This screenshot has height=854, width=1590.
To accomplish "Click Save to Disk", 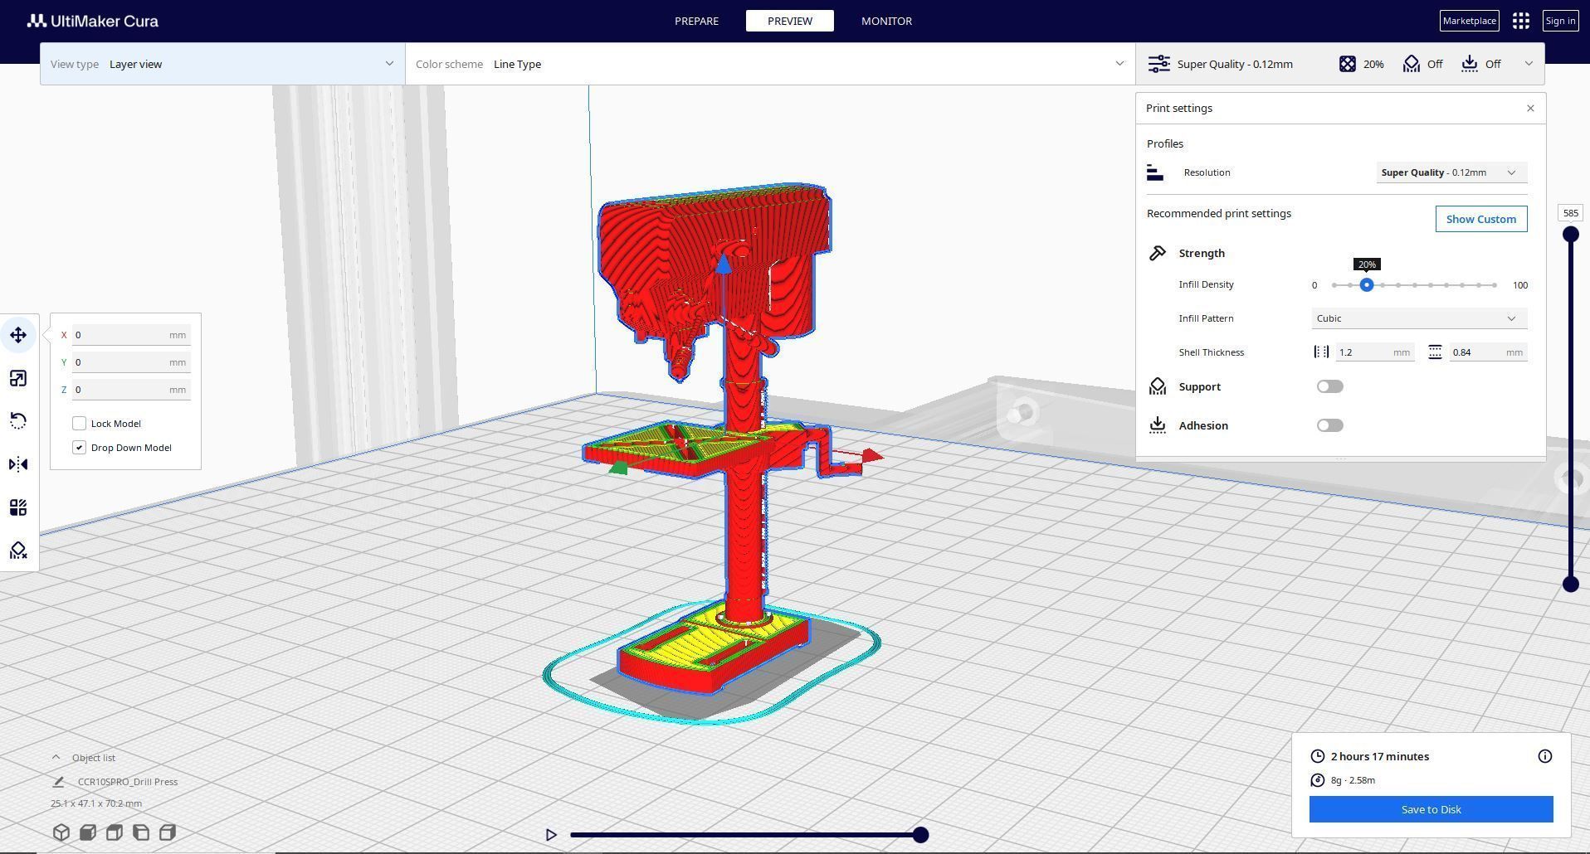I will pos(1431,809).
